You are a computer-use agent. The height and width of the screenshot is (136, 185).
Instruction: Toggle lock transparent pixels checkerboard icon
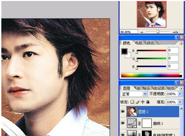click(x=132, y=102)
